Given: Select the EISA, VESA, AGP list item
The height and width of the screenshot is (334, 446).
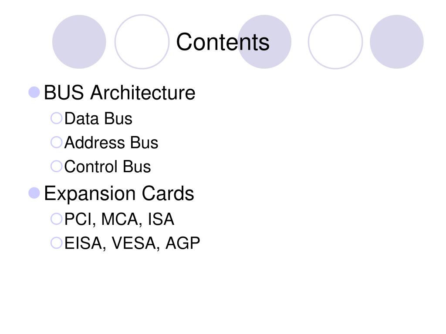Looking at the screenshot, I should click(x=132, y=244).
